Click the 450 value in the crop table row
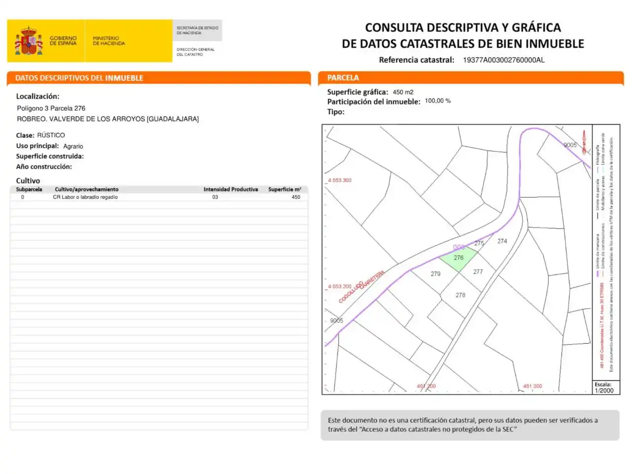The width and height of the screenshot is (632, 474). point(296,197)
